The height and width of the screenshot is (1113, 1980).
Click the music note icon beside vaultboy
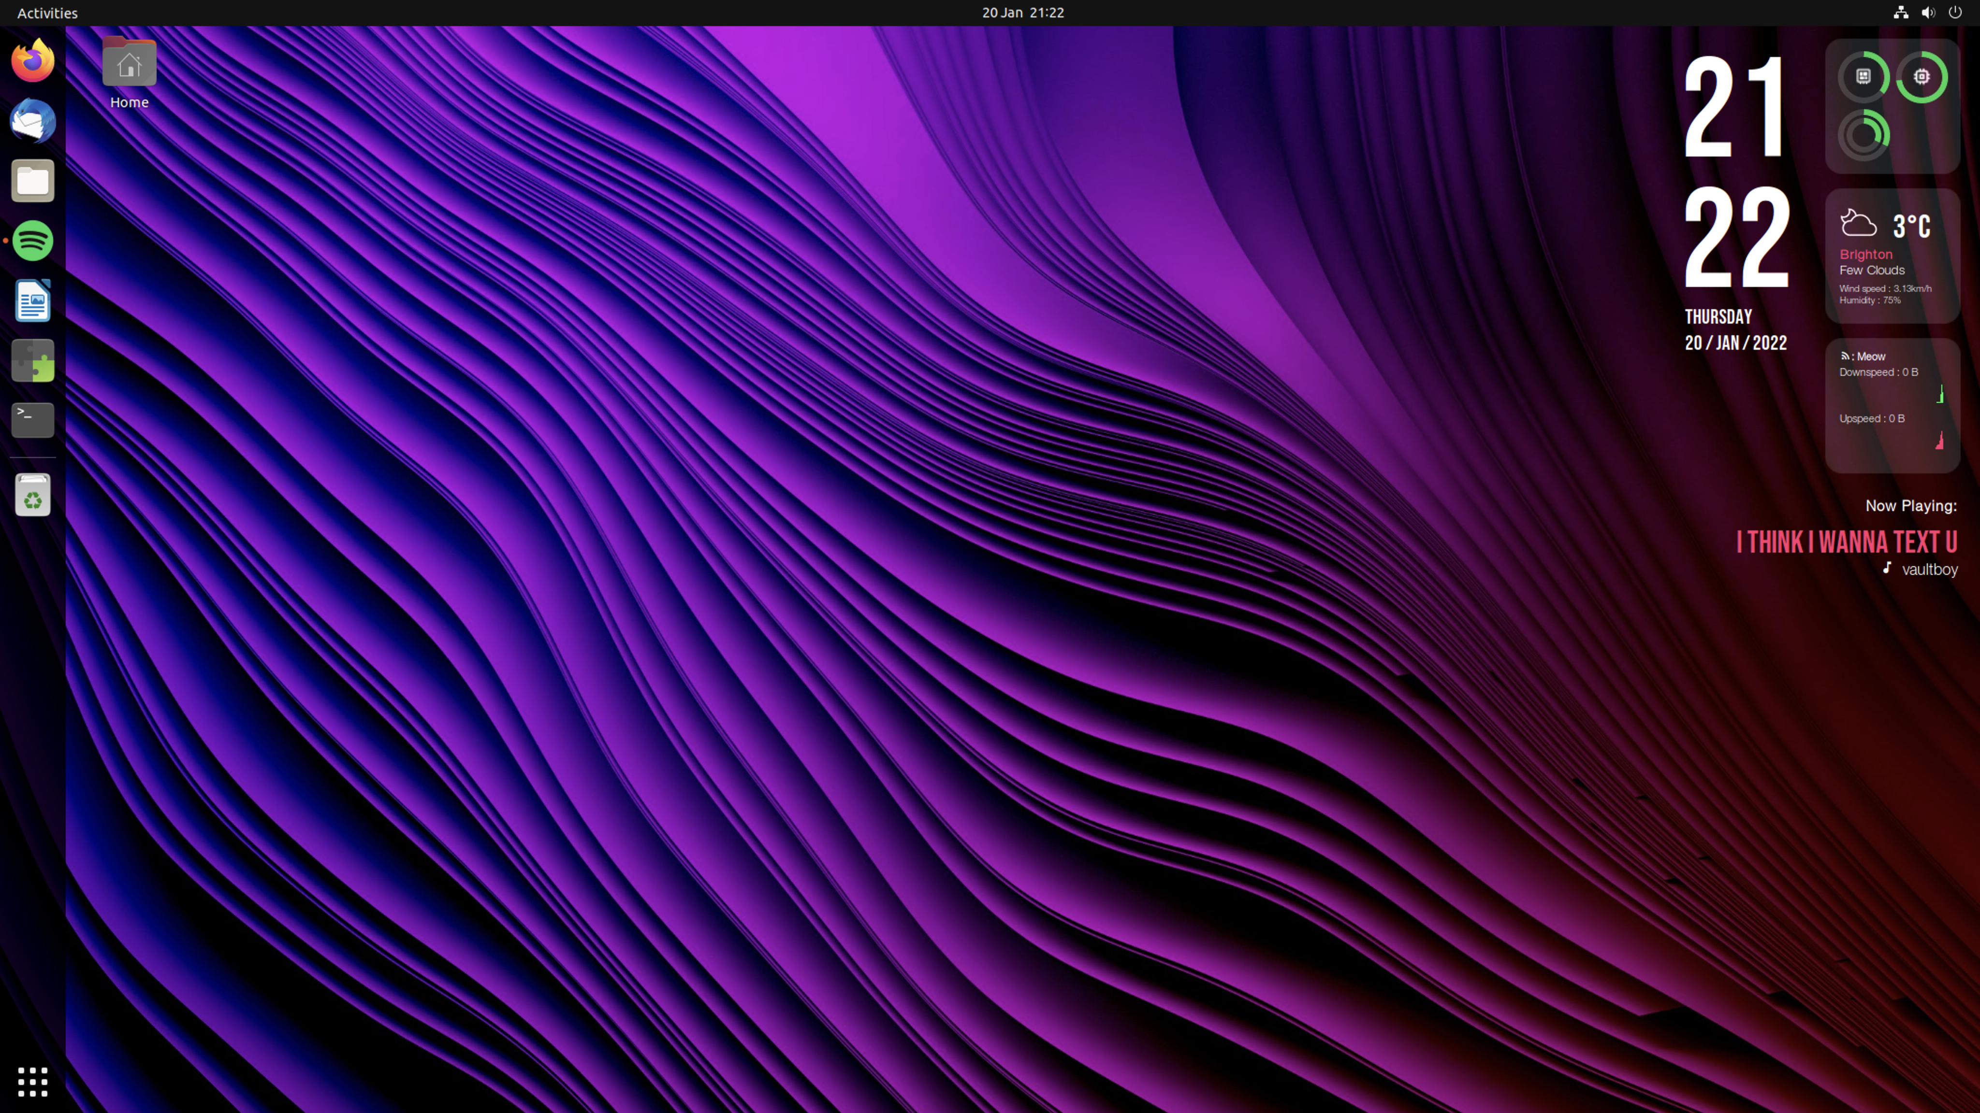click(x=1887, y=568)
